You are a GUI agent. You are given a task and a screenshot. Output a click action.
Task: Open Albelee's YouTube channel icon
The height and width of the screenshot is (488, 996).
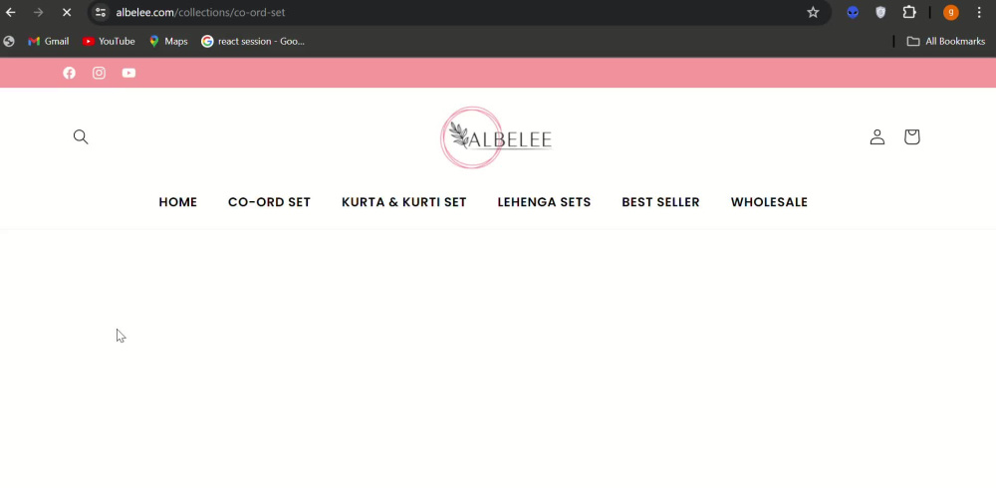tap(128, 73)
